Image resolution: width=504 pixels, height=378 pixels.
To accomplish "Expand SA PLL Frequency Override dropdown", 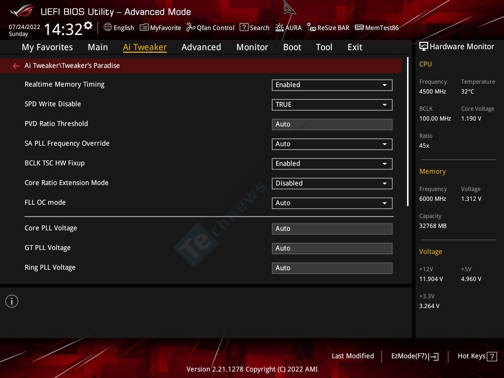I will [332, 144].
